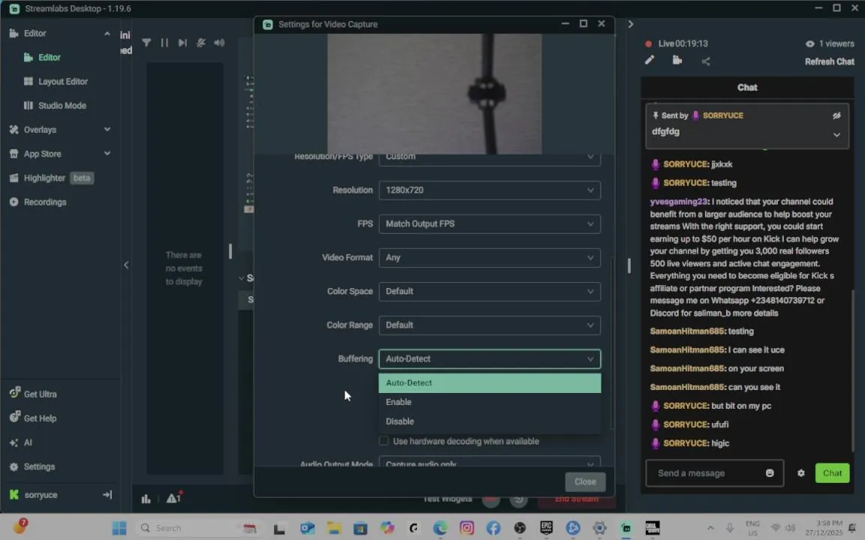Screen dimensions: 865x540
Task: Log out using the arrow next to sorryuce
Action: pyautogui.click(x=107, y=495)
